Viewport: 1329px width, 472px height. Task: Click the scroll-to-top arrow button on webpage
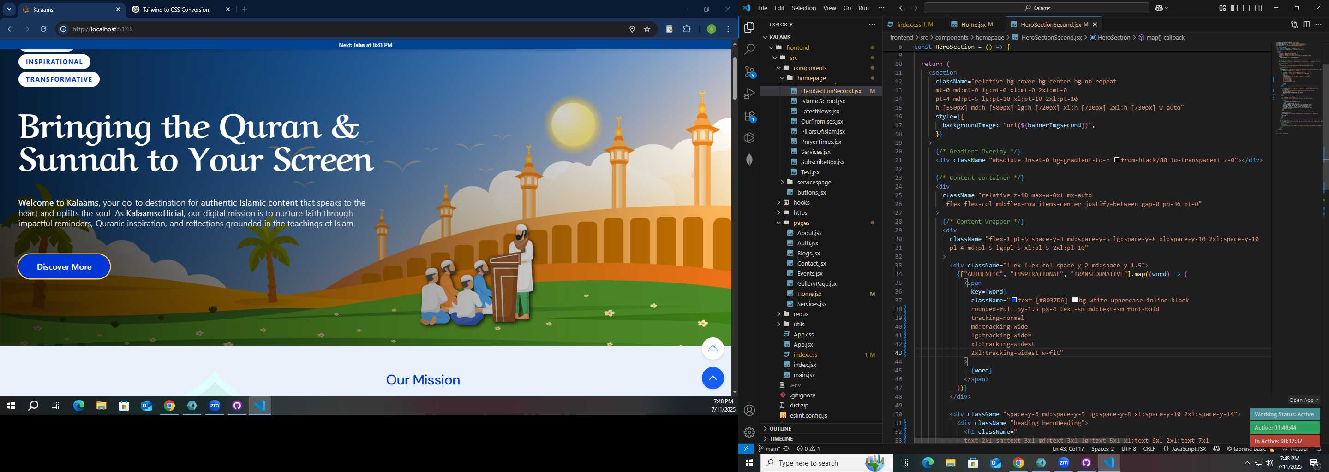[x=712, y=378]
